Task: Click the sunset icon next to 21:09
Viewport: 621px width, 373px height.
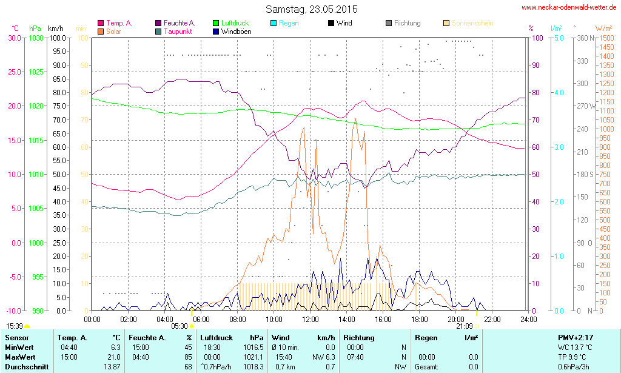Action: coord(477,326)
